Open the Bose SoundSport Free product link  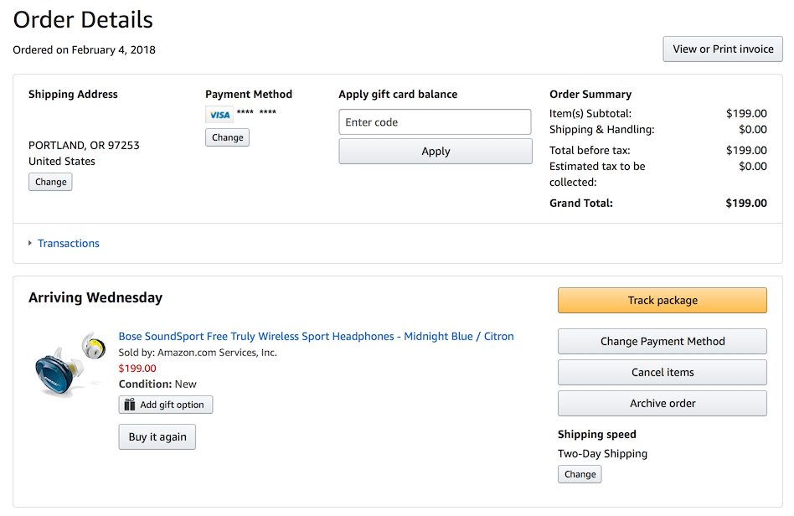316,336
